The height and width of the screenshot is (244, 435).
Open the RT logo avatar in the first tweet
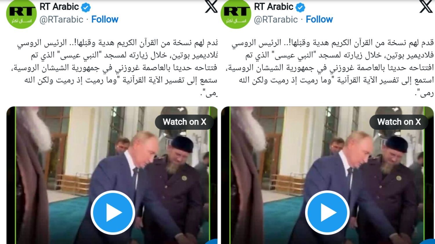[x=21, y=14]
